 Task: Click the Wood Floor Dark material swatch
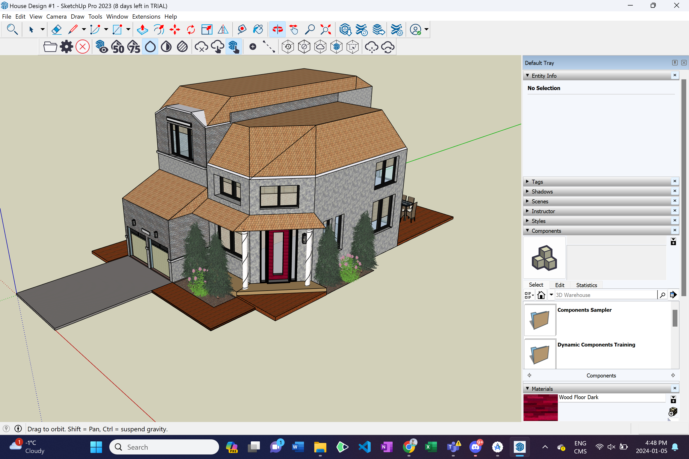pyautogui.click(x=540, y=407)
